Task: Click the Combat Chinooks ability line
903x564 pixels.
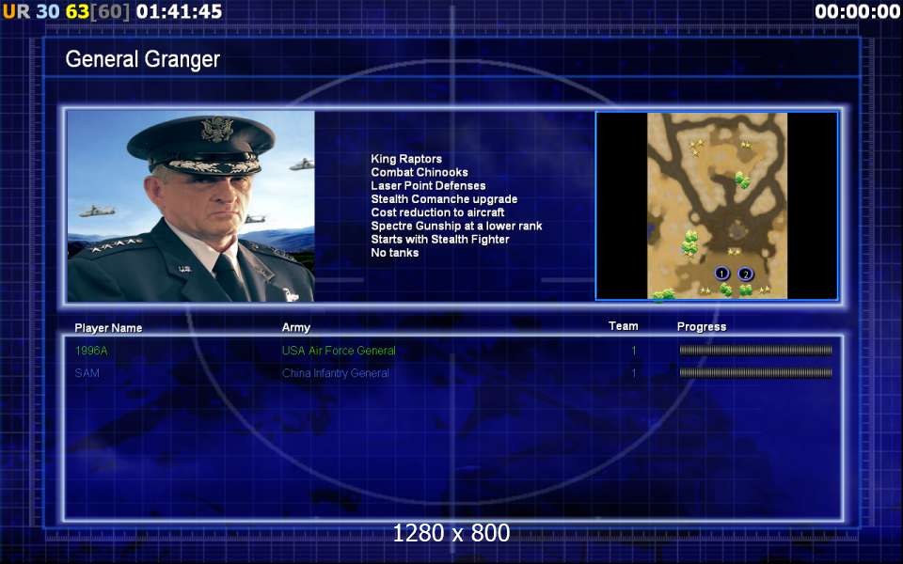Action: pos(420,172)
